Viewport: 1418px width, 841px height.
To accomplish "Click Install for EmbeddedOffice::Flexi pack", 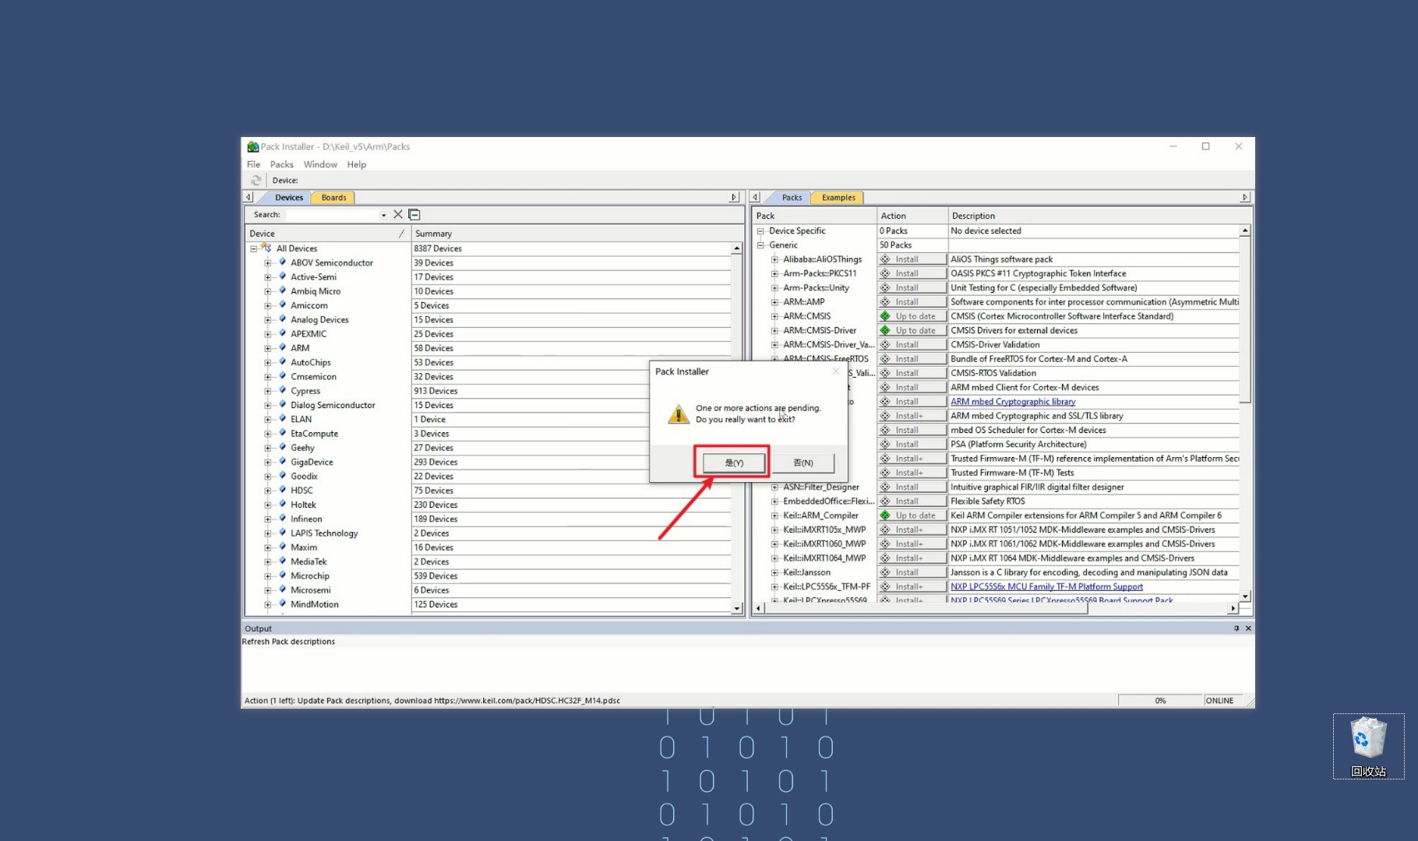I will coord(912,501).
